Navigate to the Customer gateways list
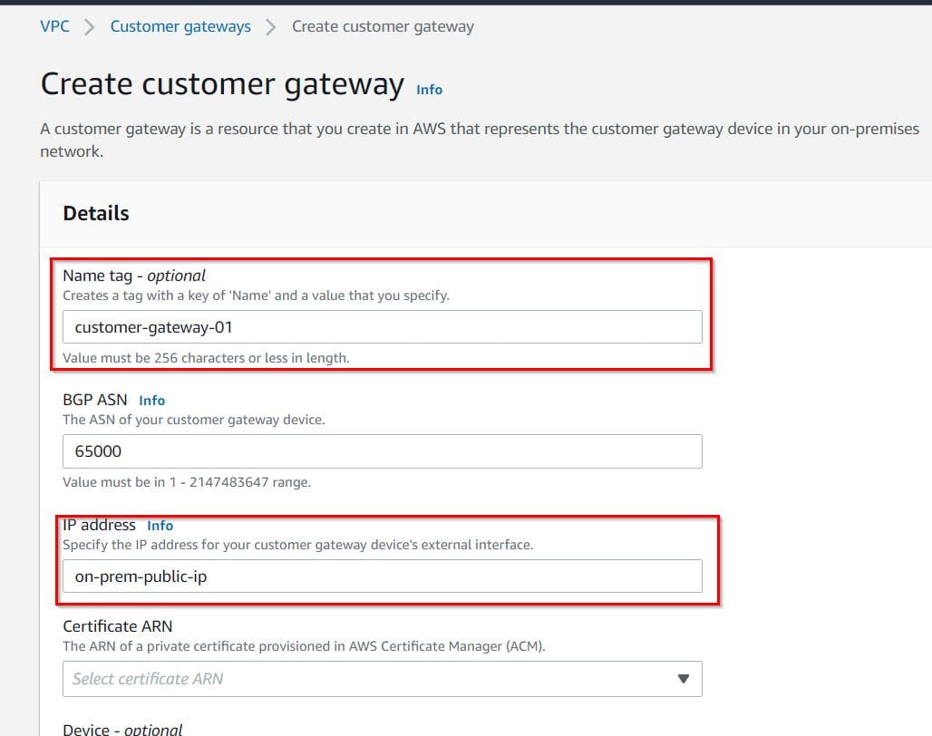Image resolution: width=932 pixels, height=736 pixels. [180, 26]
